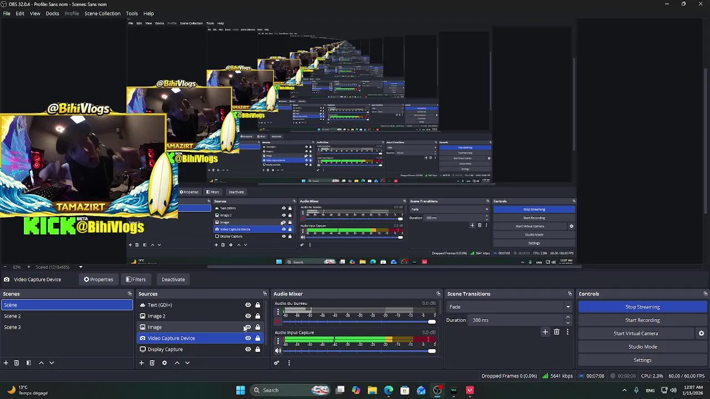Viewport: 710px width, 399px height.
Task: Open the Help menu
Action: [149, 13]
